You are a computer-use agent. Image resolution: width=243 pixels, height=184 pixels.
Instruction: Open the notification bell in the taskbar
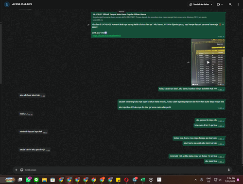click(x=238, y=180)
